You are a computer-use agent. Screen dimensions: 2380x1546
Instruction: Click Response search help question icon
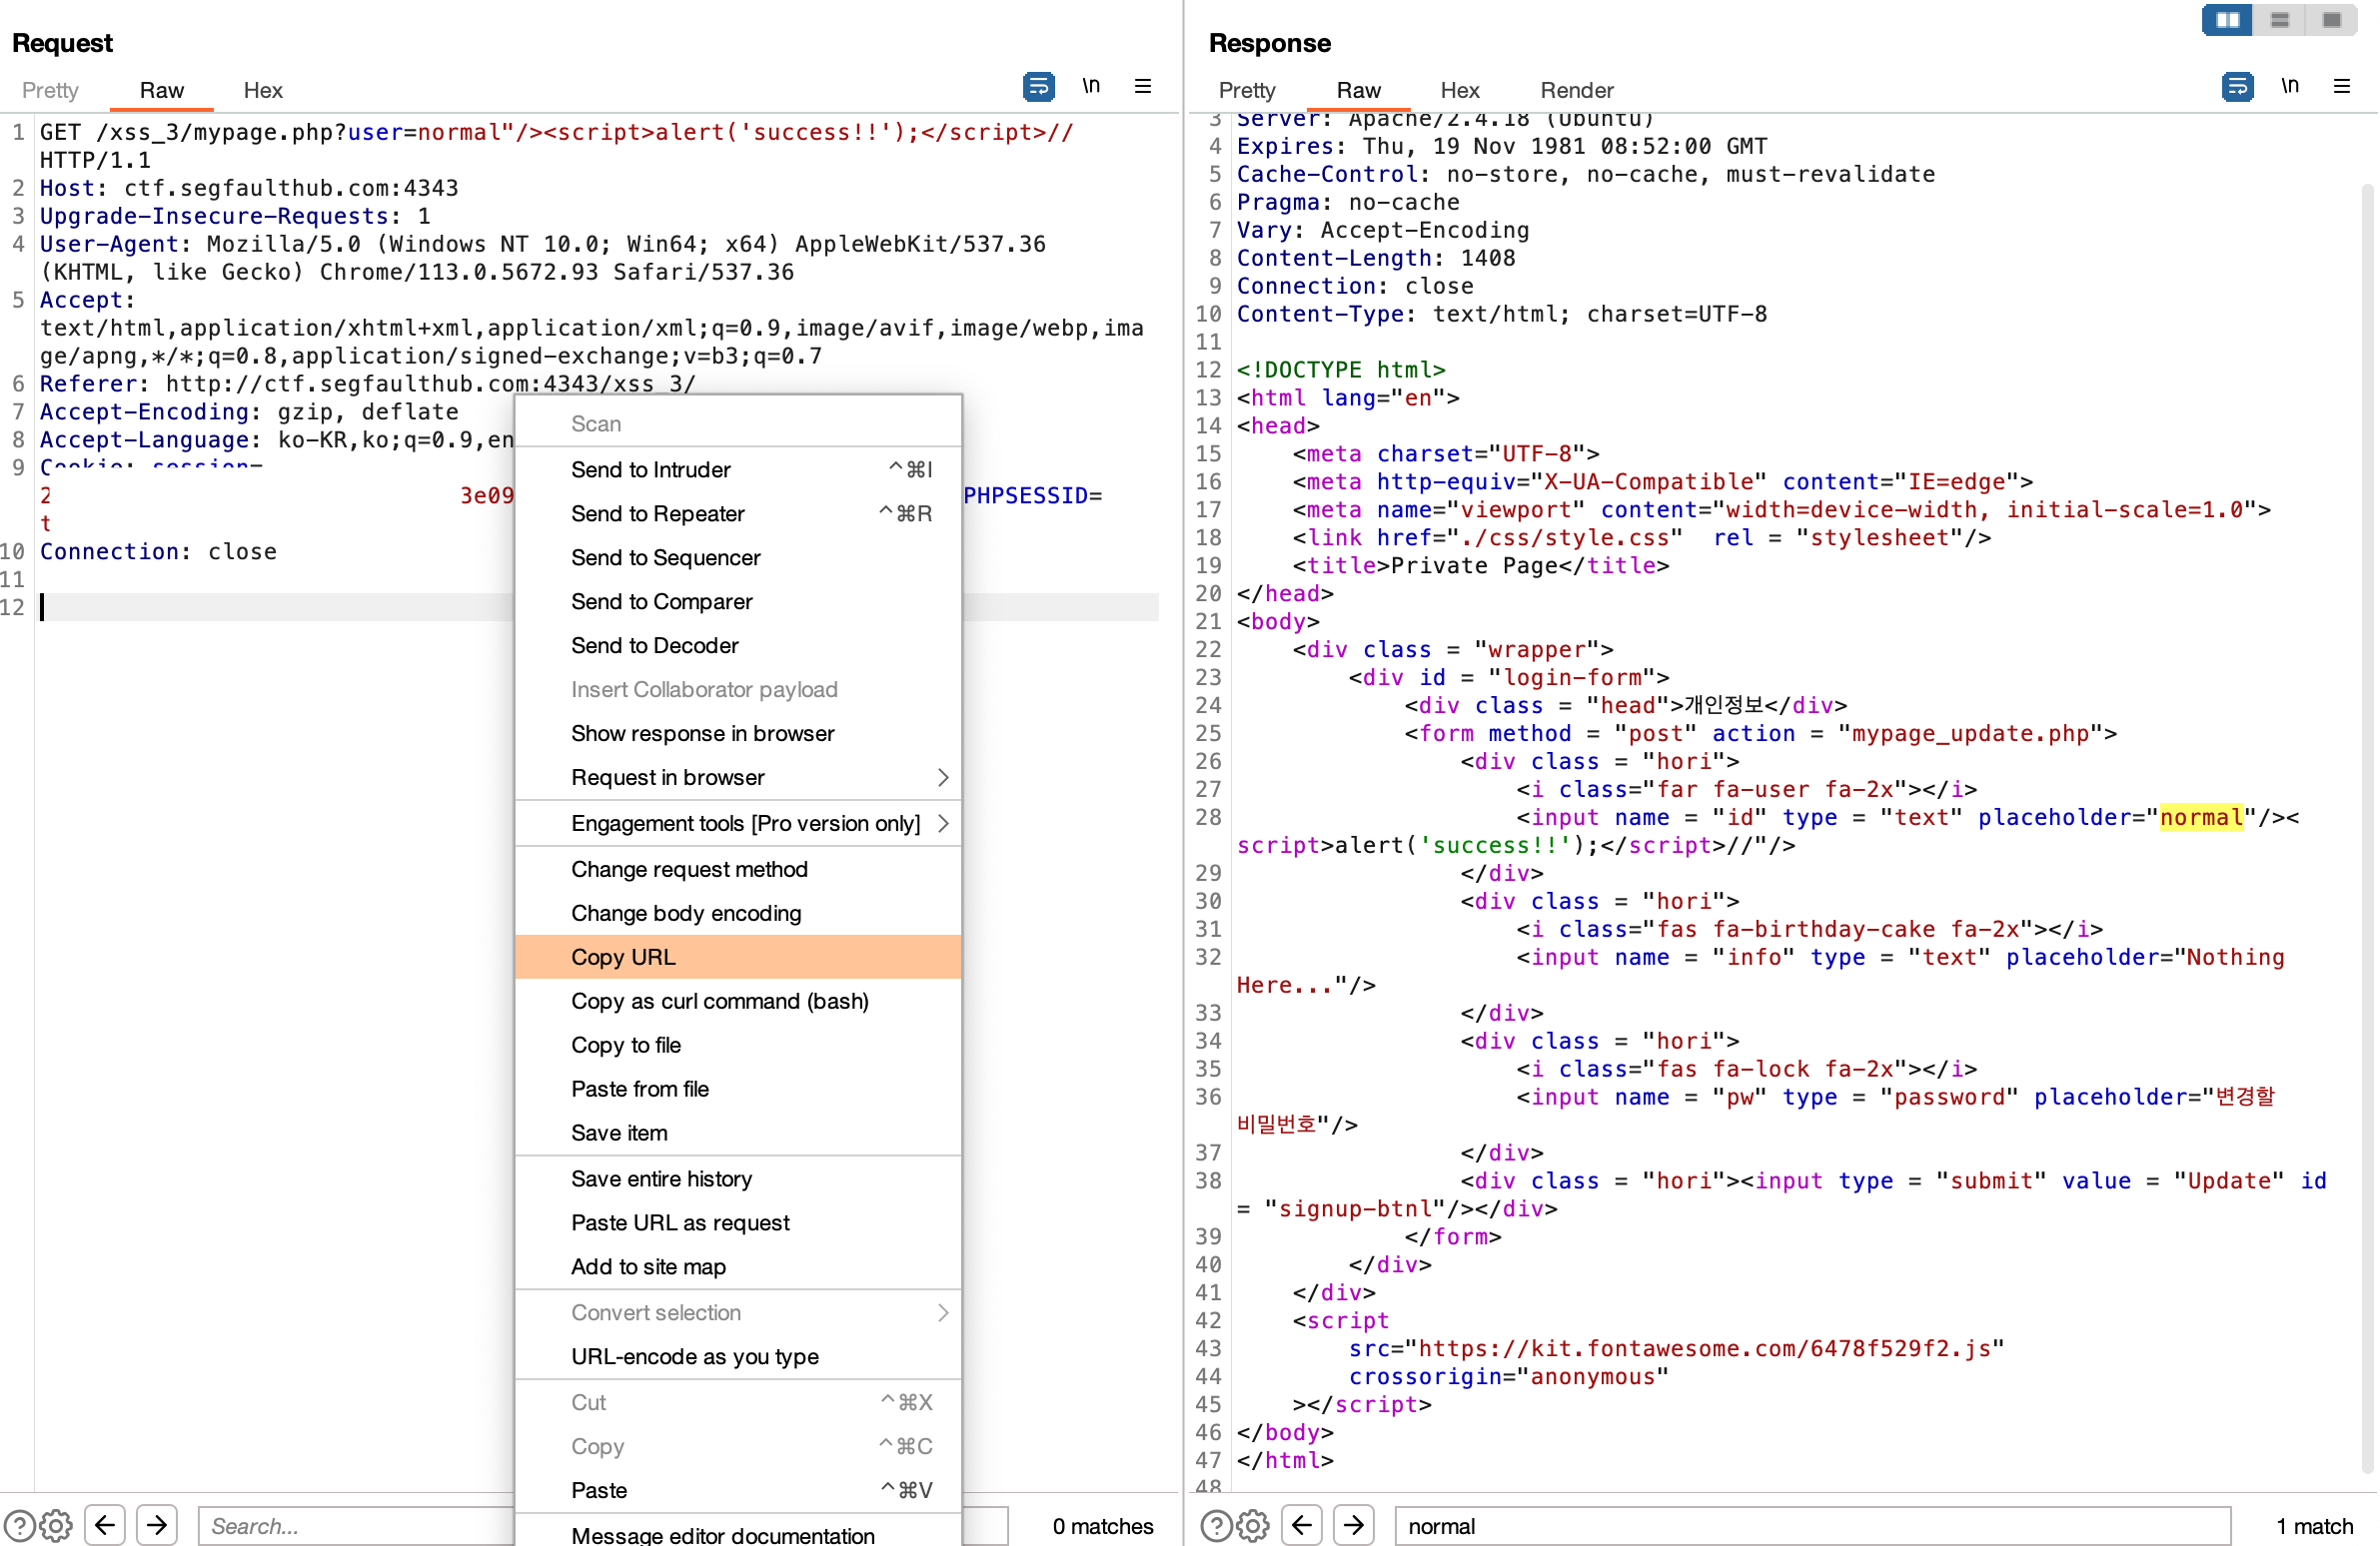click(1215, 1525)
